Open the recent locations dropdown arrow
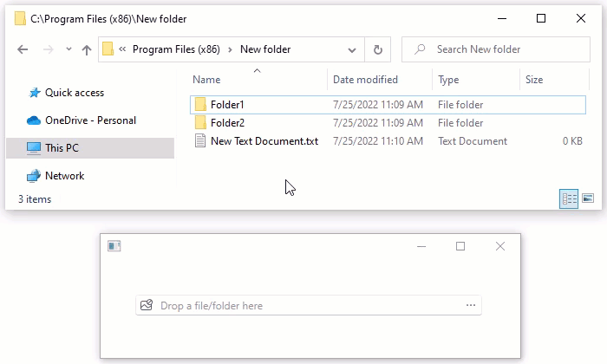This screenshot has height=364, width=607. 69,49
